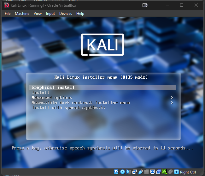Click the USB devices status icon
Viewport: 205px width, 176px height.
pyautogui.click(x=141, y=172)
